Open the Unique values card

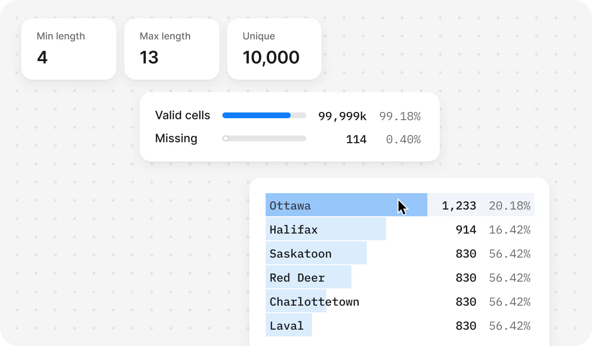[274, 49]
